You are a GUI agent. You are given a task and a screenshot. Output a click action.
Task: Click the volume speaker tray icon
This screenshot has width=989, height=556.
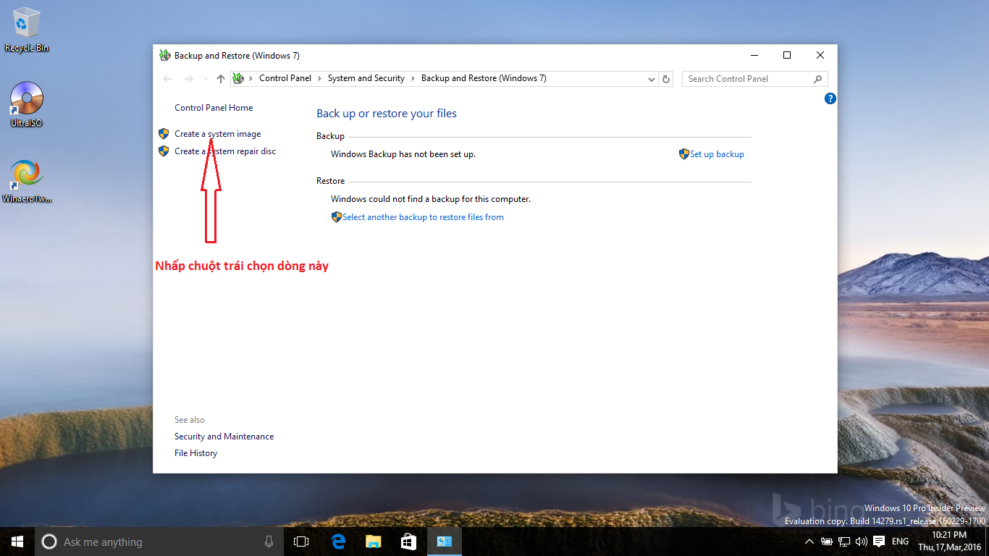point(861,542)
